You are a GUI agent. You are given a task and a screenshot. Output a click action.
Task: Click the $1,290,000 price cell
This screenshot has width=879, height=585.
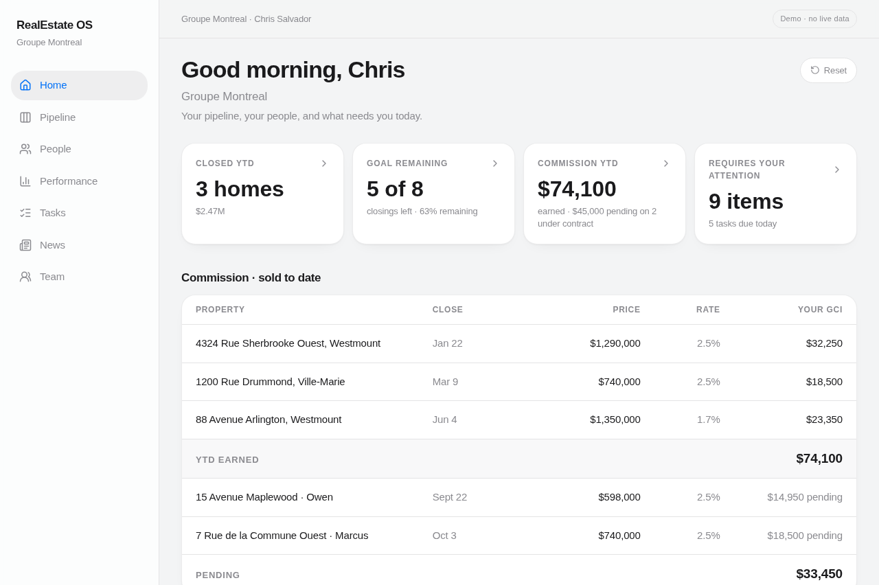(x=615, y=343)
